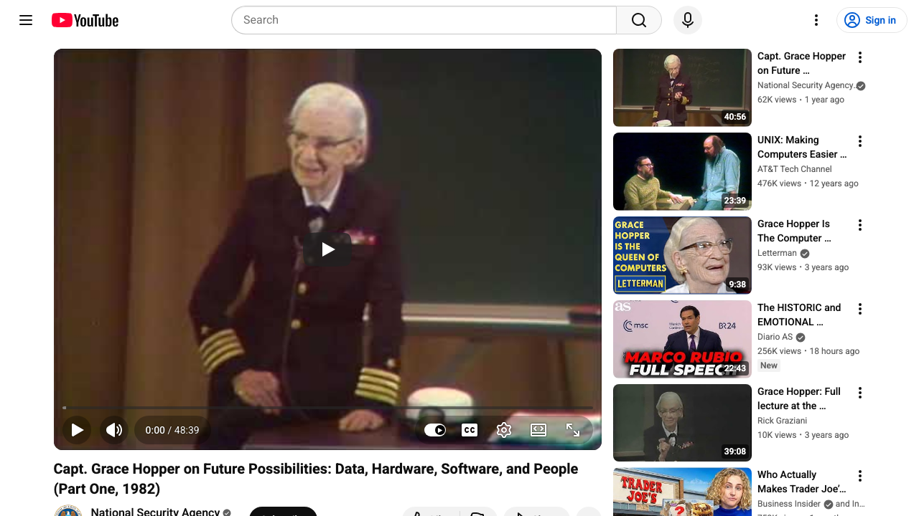
Task: Open title 'Grace Hopper: Full lecture at the …'
Action: coord(799,398)
